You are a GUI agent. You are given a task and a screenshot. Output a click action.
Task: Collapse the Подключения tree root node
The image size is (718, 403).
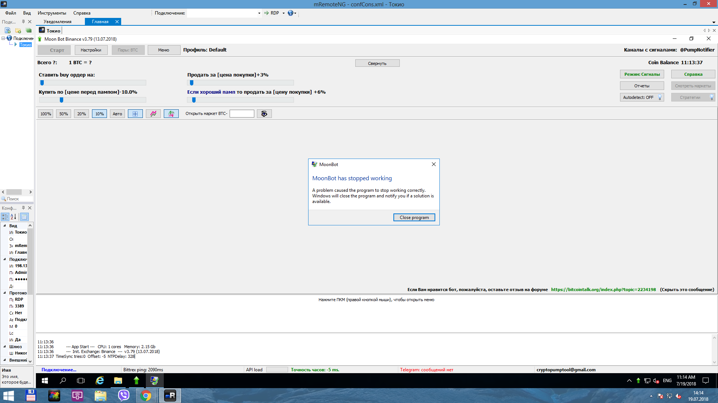pyautogui.click(x=3, y=38)
